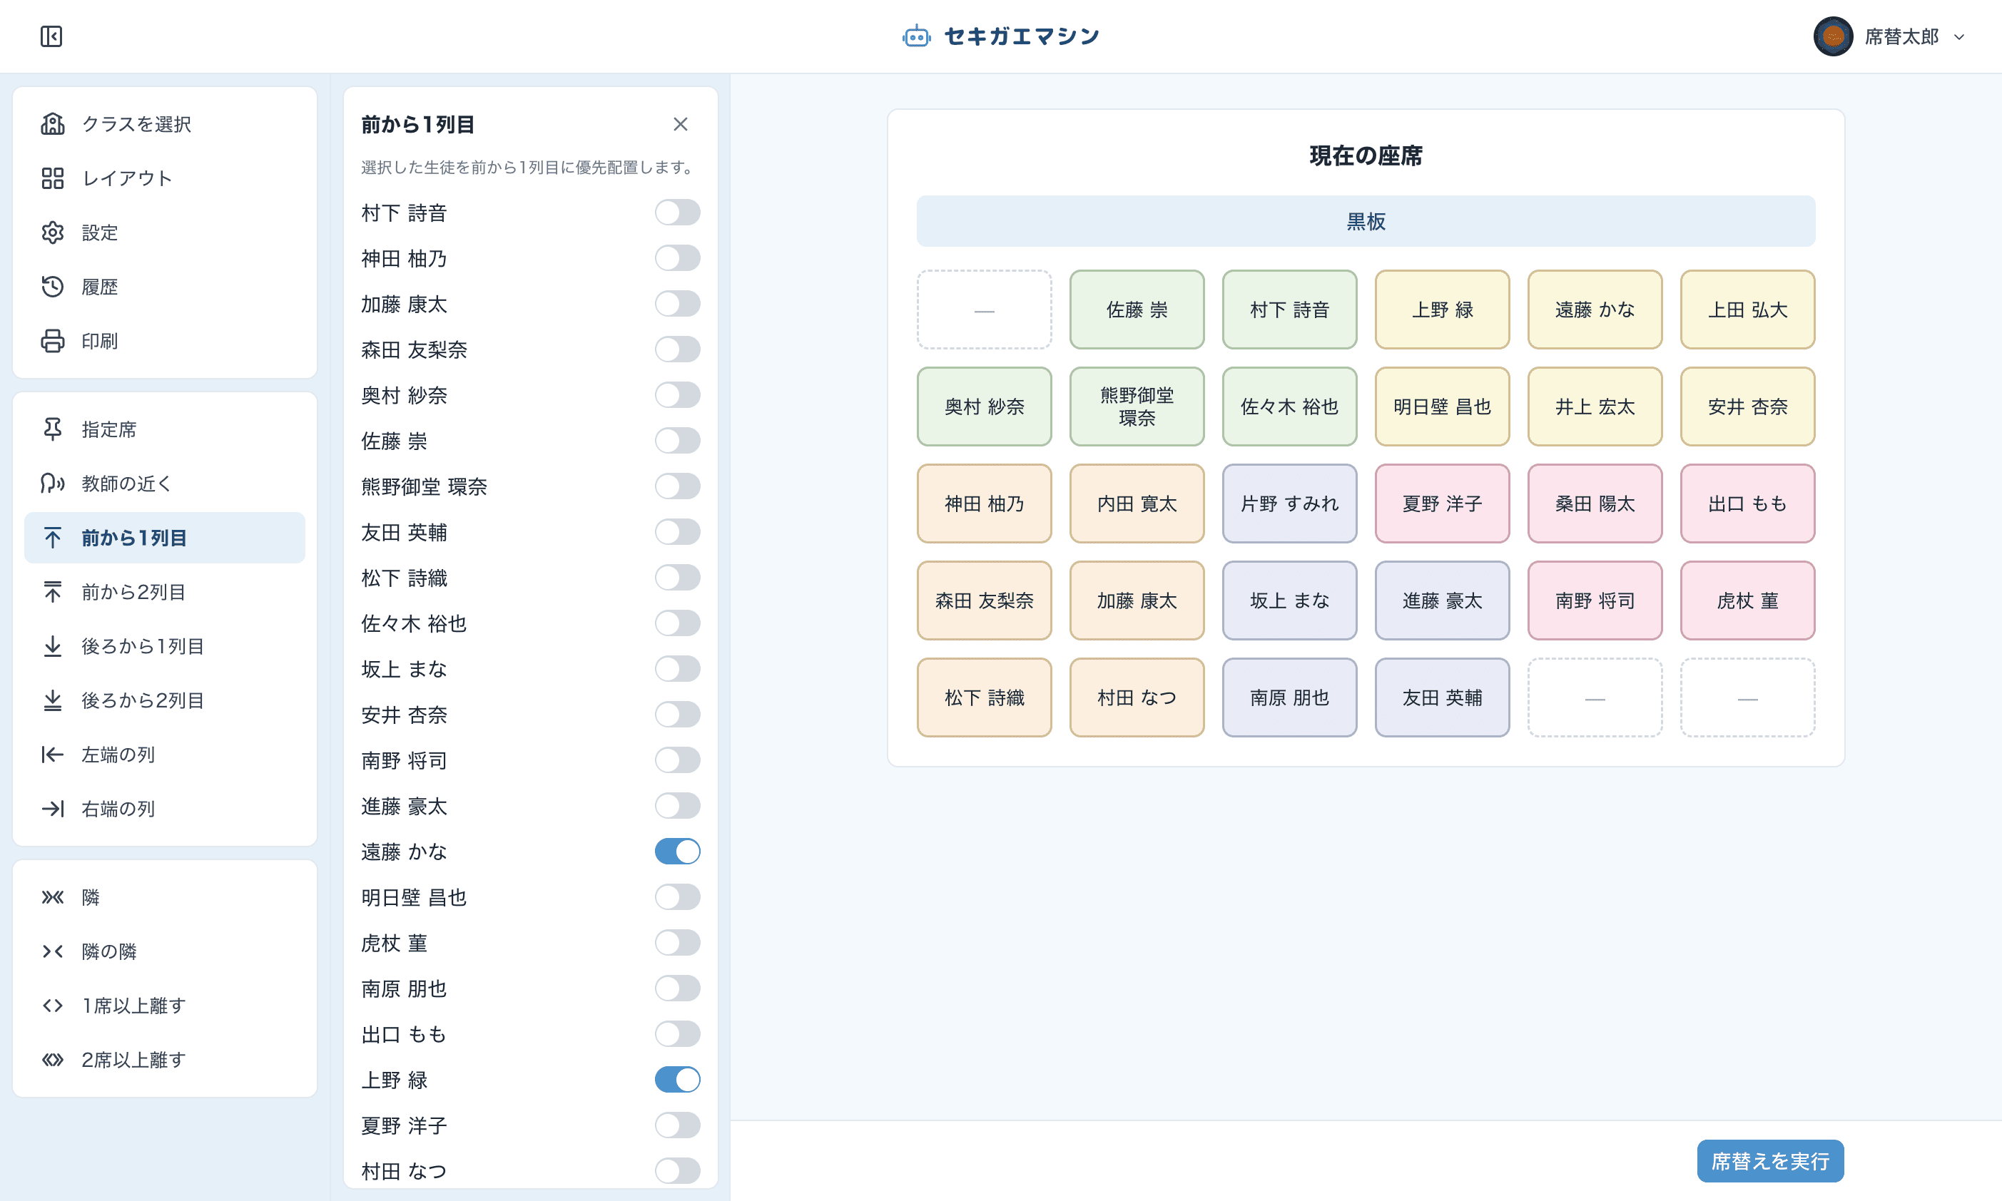
Task: Click the user avatar image
Action: [x=1833, y=36]
